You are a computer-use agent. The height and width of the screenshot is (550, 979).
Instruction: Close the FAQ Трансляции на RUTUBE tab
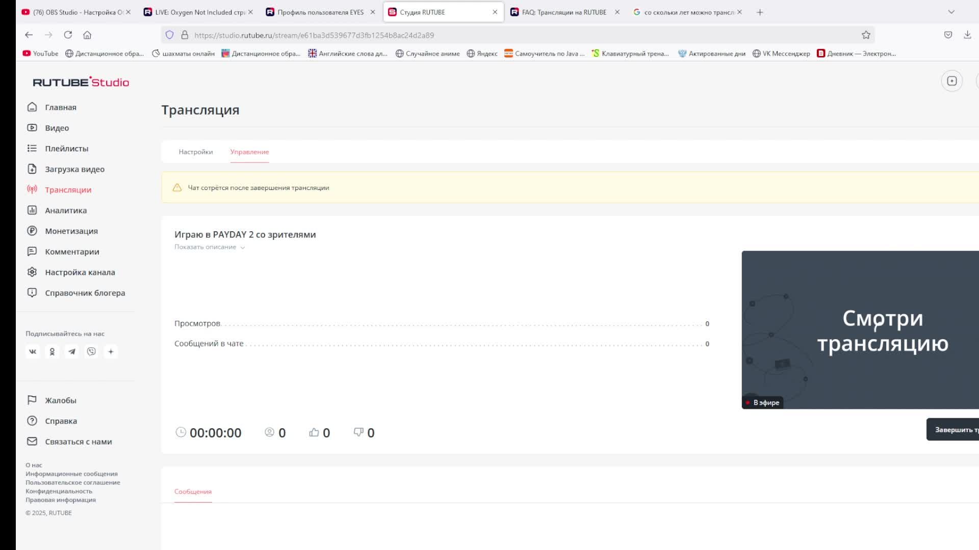click(617, 12)
